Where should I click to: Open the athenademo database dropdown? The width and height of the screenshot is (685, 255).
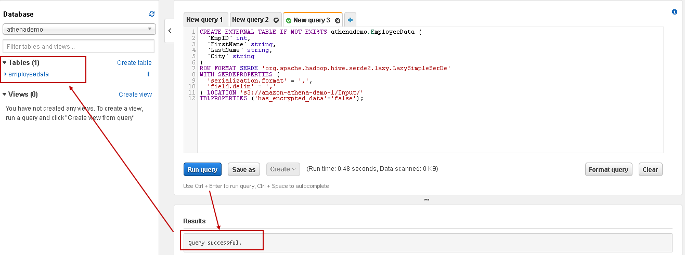[79, 30]
